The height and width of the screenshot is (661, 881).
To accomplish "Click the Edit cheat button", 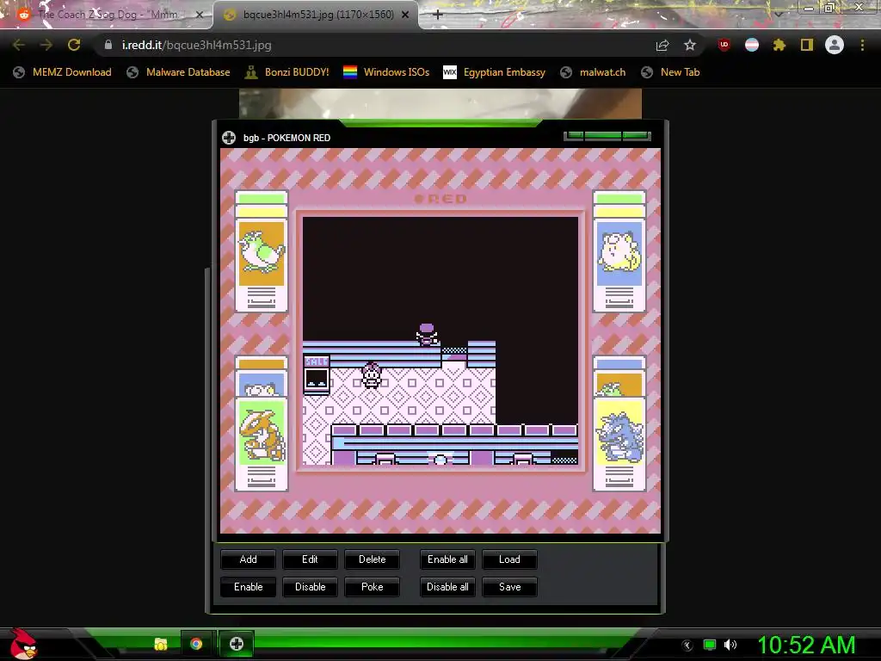I will coord(310,559).
